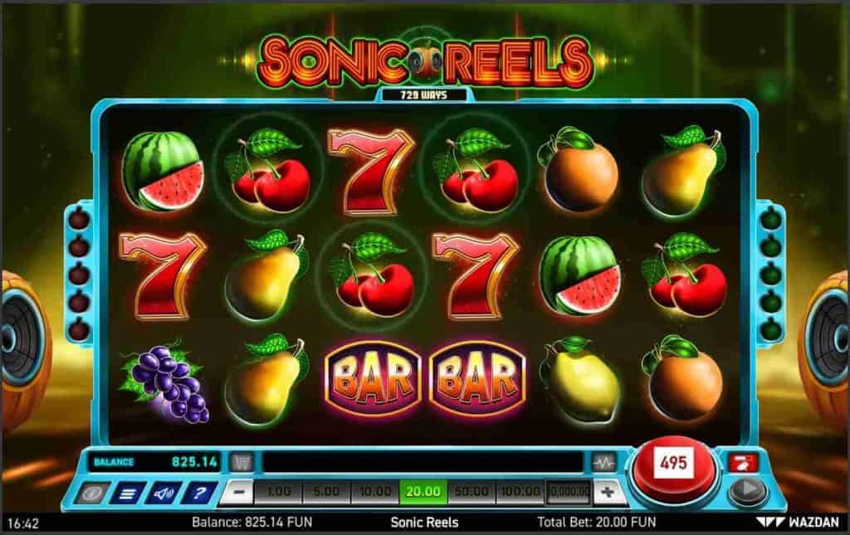This screenshot has height=535, width=850.
Task: Click the Wazdan logo
Action: tap(798, 523)
